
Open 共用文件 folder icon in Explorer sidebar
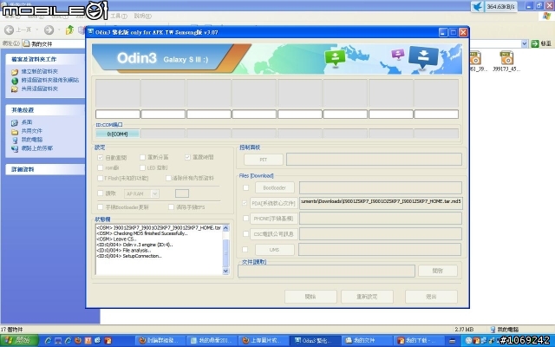point(15,132)
